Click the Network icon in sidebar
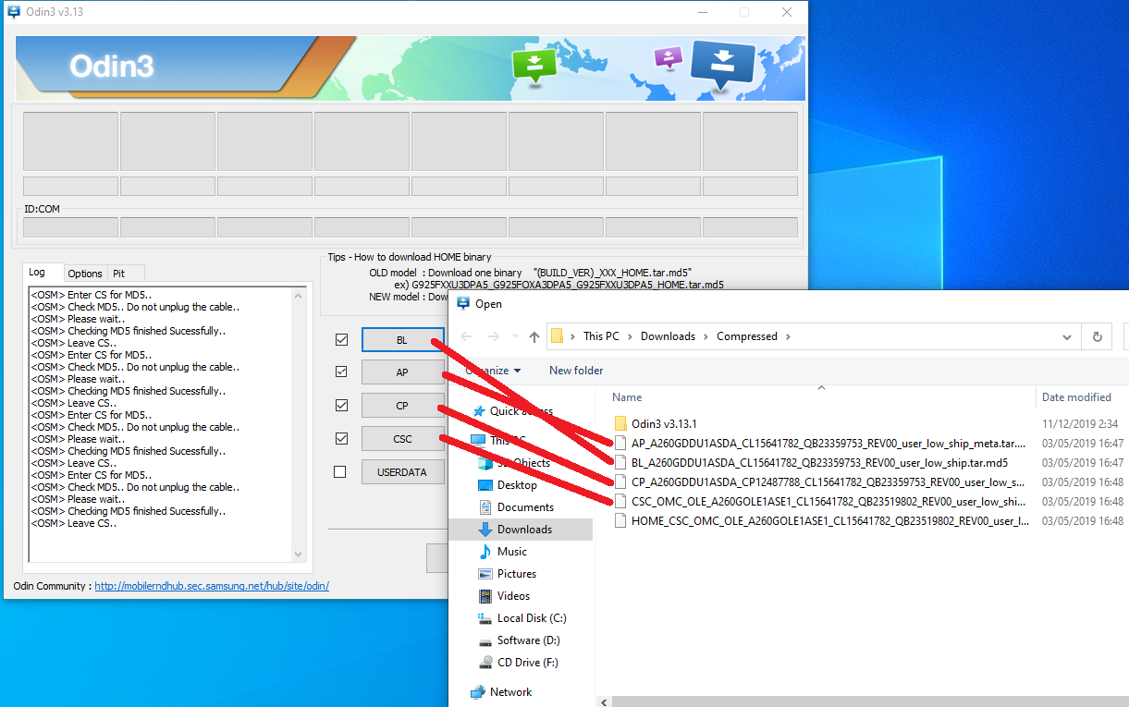This screenshot has height=707, width=1129. pyautogui.click(x=478, y=692)
